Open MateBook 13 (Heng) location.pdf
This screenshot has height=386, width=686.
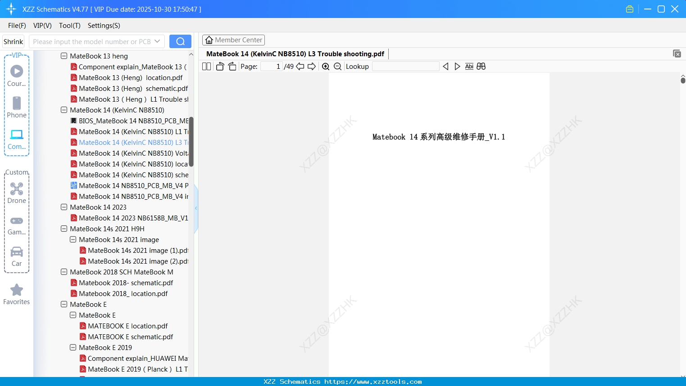[x=127, y=78]
